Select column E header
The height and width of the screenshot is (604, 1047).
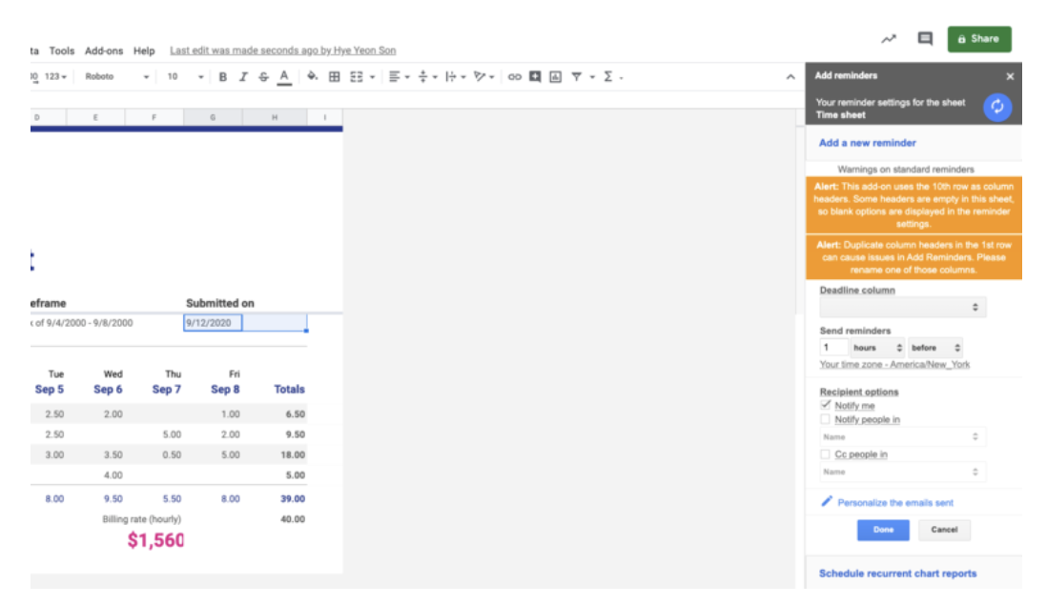(x=95, y=117)
